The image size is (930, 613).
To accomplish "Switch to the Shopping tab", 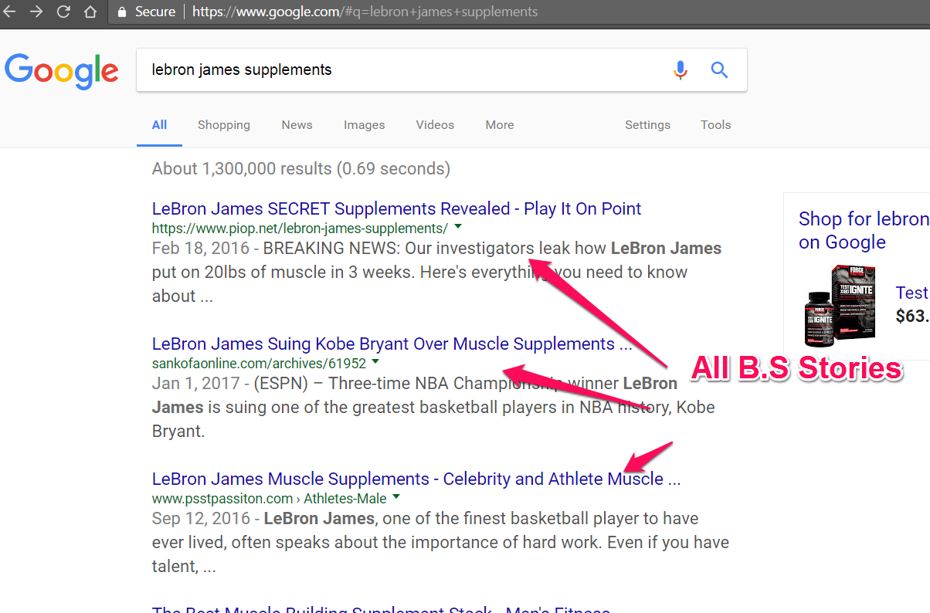I will pos(223,124).
